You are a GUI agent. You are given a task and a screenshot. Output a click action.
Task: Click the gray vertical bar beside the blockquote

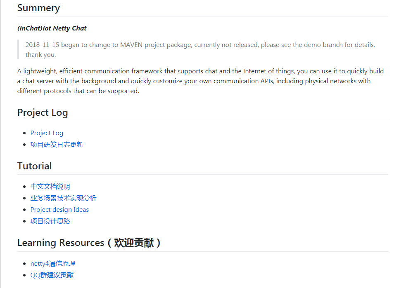[19, 49]
